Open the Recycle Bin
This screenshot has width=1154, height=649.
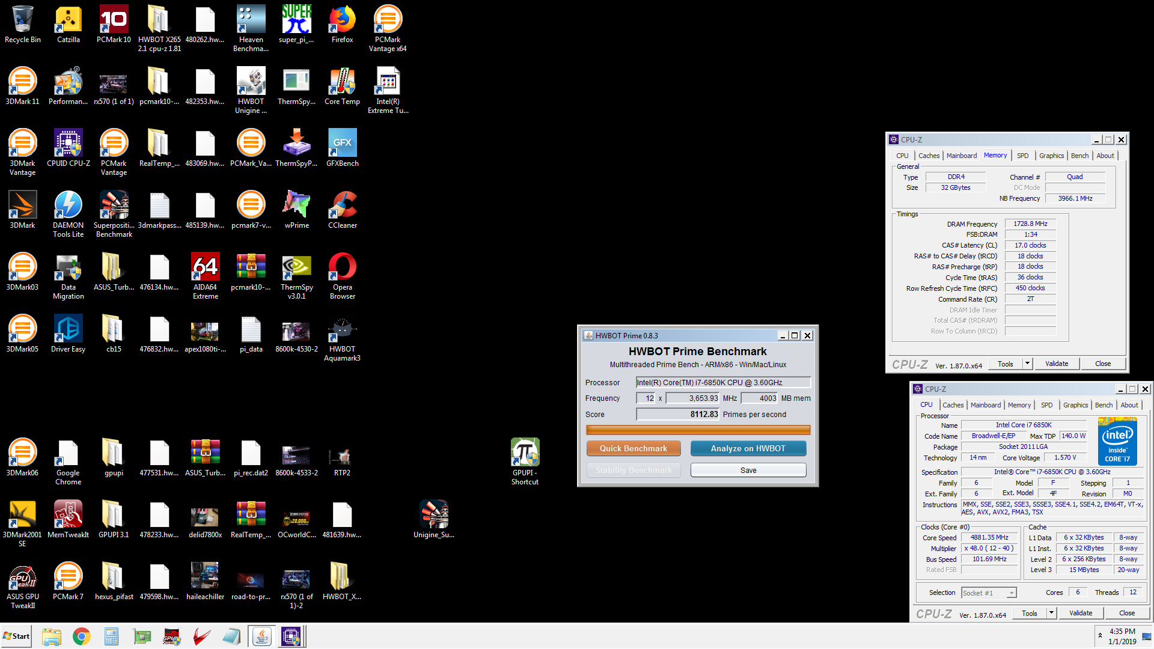tap(22, 25)
